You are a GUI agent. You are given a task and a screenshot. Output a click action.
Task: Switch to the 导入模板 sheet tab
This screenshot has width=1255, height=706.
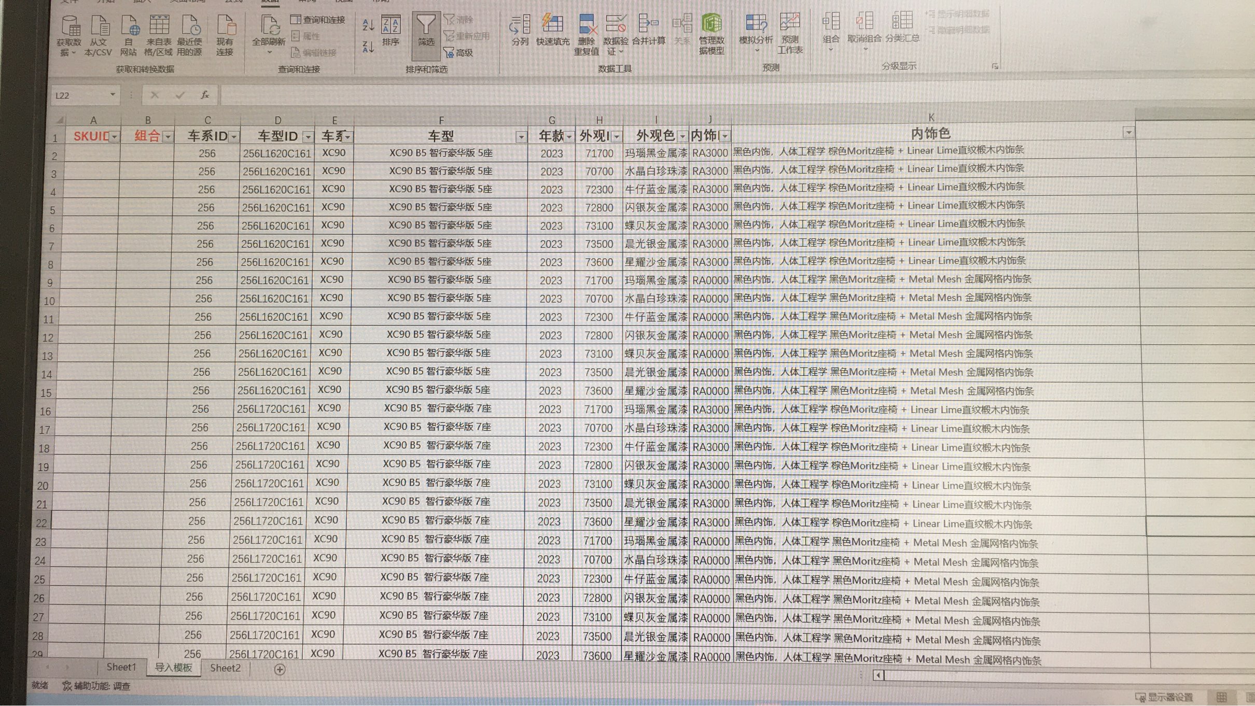click(173, 668)
